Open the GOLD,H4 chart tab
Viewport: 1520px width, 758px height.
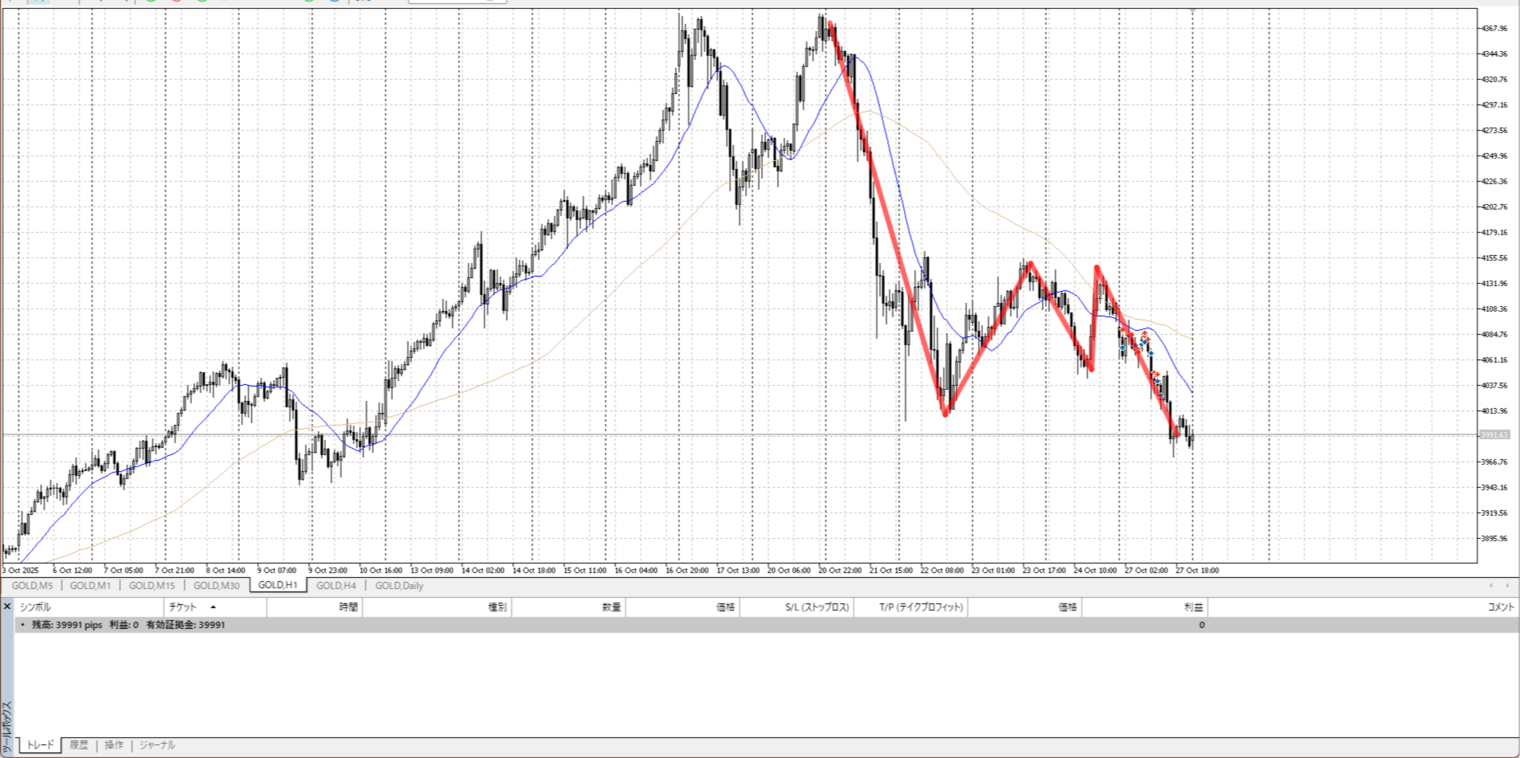pyautogui.click(x=336, y=586)
